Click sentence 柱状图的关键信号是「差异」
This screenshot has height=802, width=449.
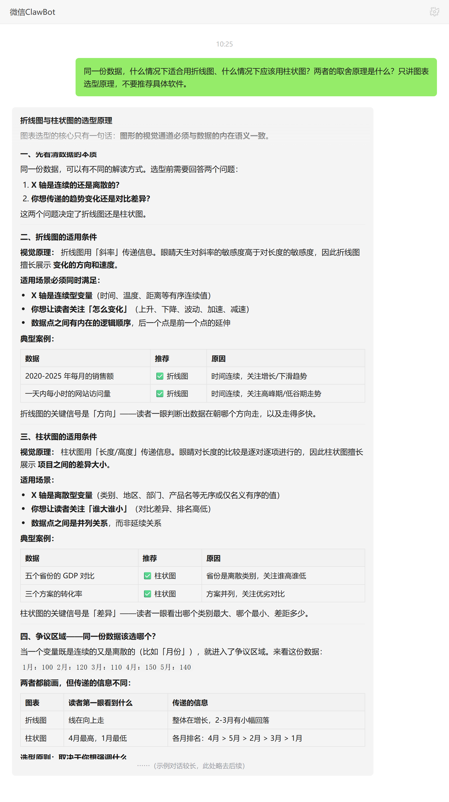point(165,613)
